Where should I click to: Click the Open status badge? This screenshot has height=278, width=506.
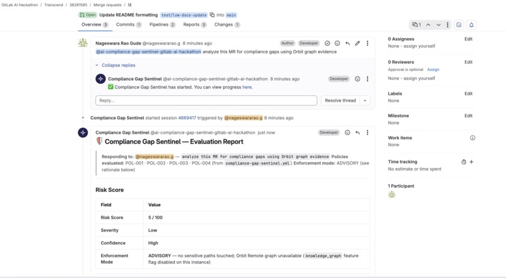[x=87, y=15]
